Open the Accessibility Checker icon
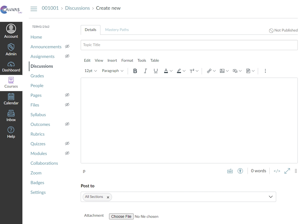This screenshot has width=301, height=224. [240, 171]
